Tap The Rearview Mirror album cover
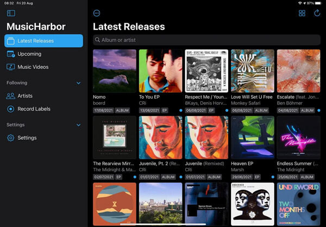 click(114, 137)
